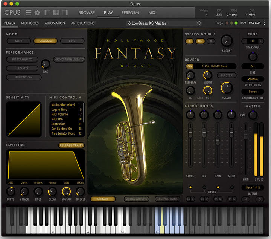Switch to the Browse page
This screenshot has width=271, height=239.
(x=87, y=13)
